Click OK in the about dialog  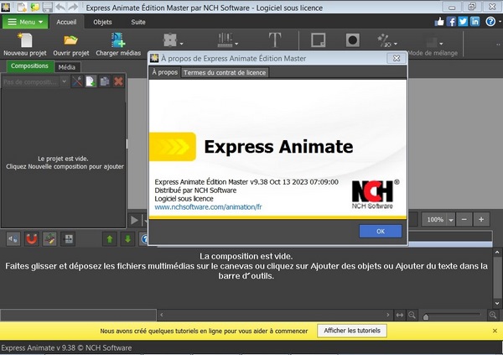point(380,231)
